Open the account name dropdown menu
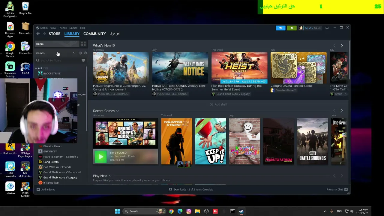This screenshot has height=216, width=384. coord(308,28)
